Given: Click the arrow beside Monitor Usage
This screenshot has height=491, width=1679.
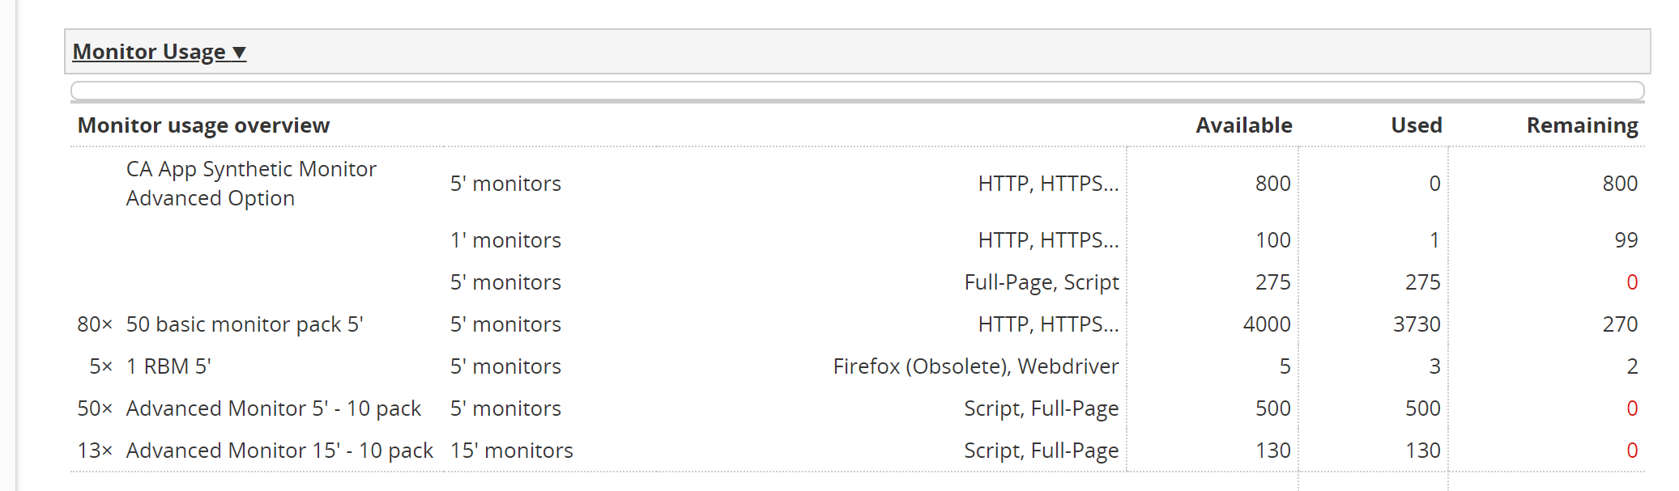Looking at the screenshot, I should click(x=239, y=53).
